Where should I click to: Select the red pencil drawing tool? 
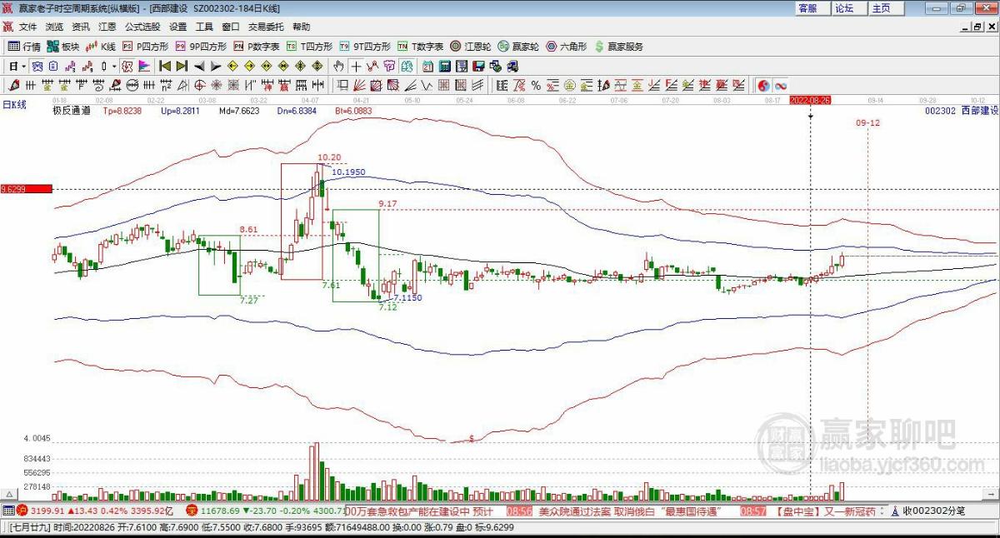tap(12, 85)
